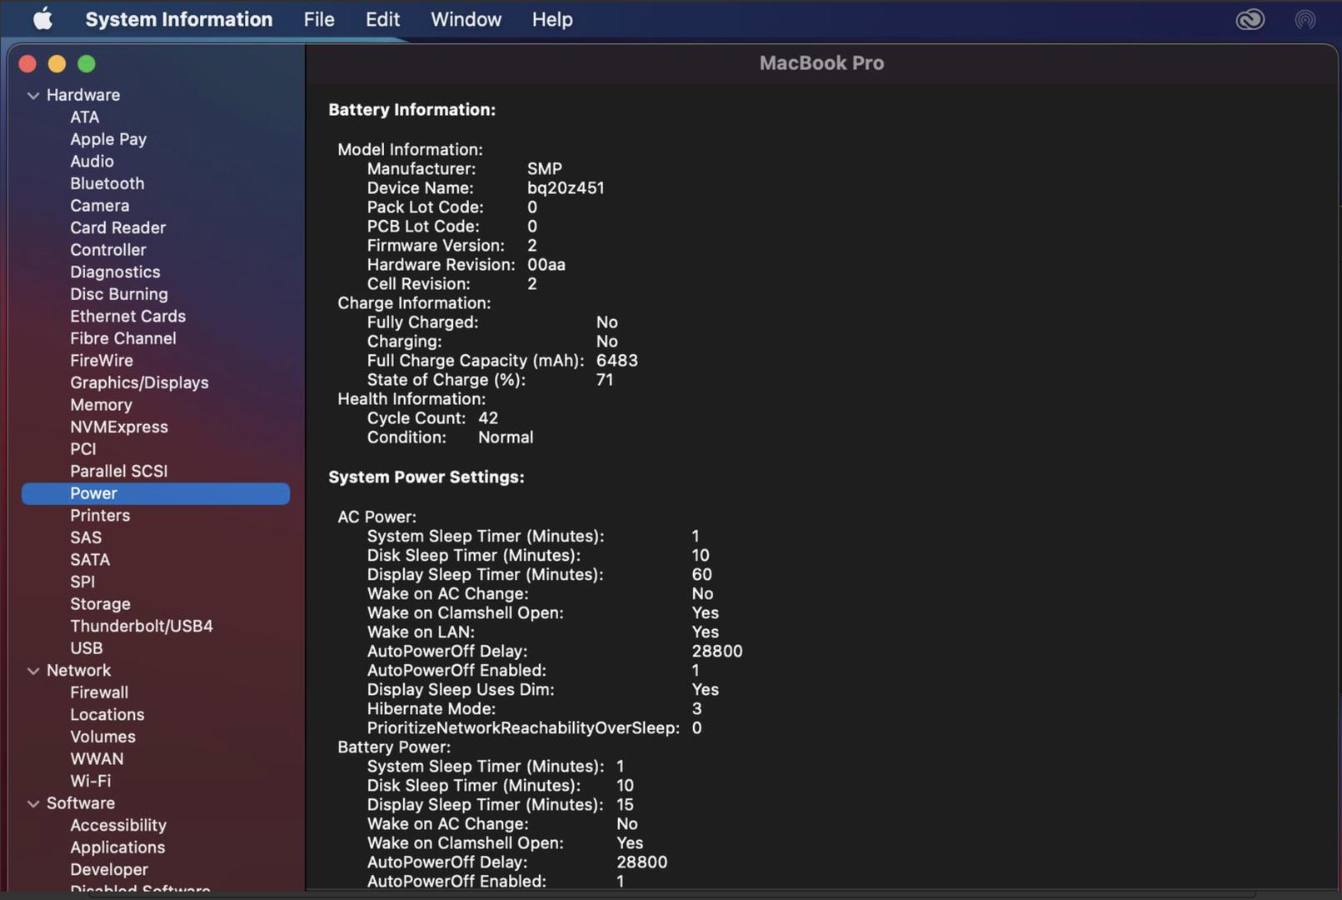
Task: Select Storage in the sidebar
Action: tap(100, 604)
